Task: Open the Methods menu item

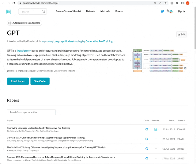Action: pyautogui.click(x=105, y=11)
